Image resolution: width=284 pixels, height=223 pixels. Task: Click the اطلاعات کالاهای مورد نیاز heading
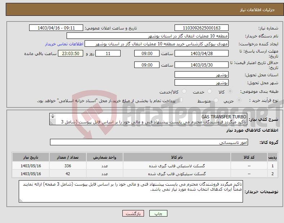pyautogui.click(x=252, y=130)
